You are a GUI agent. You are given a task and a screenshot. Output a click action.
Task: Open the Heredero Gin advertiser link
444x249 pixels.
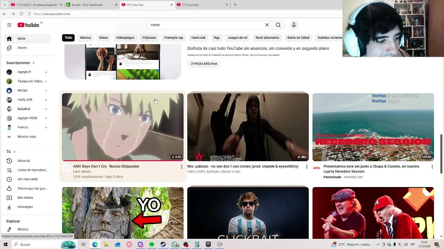353,177
